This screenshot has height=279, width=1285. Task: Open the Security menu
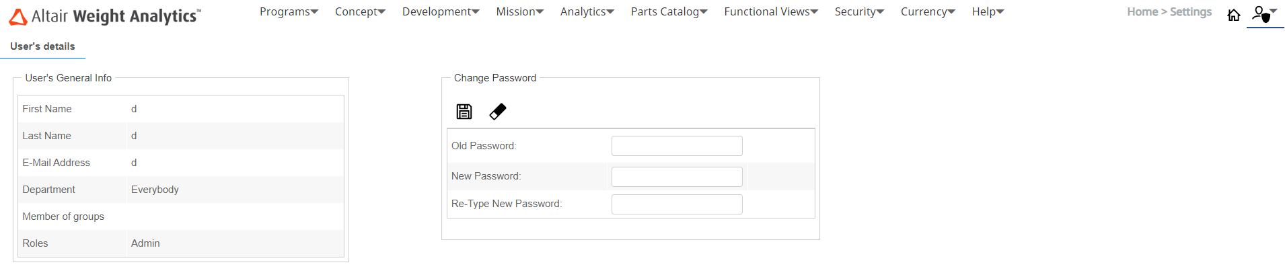[859, 12]
